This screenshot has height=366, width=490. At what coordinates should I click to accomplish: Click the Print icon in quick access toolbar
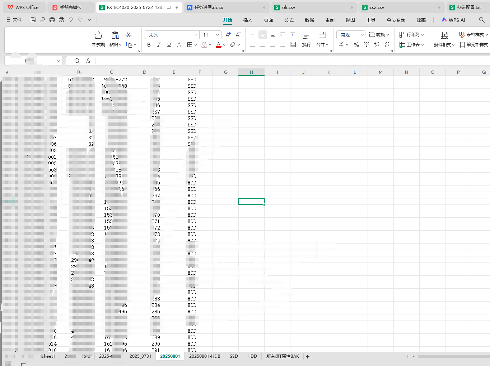tap(52, 20)
